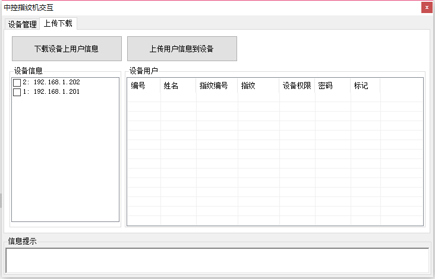Close the 中控指纹机交互 window
Viewport: 435px width, 279px height.
426,8
